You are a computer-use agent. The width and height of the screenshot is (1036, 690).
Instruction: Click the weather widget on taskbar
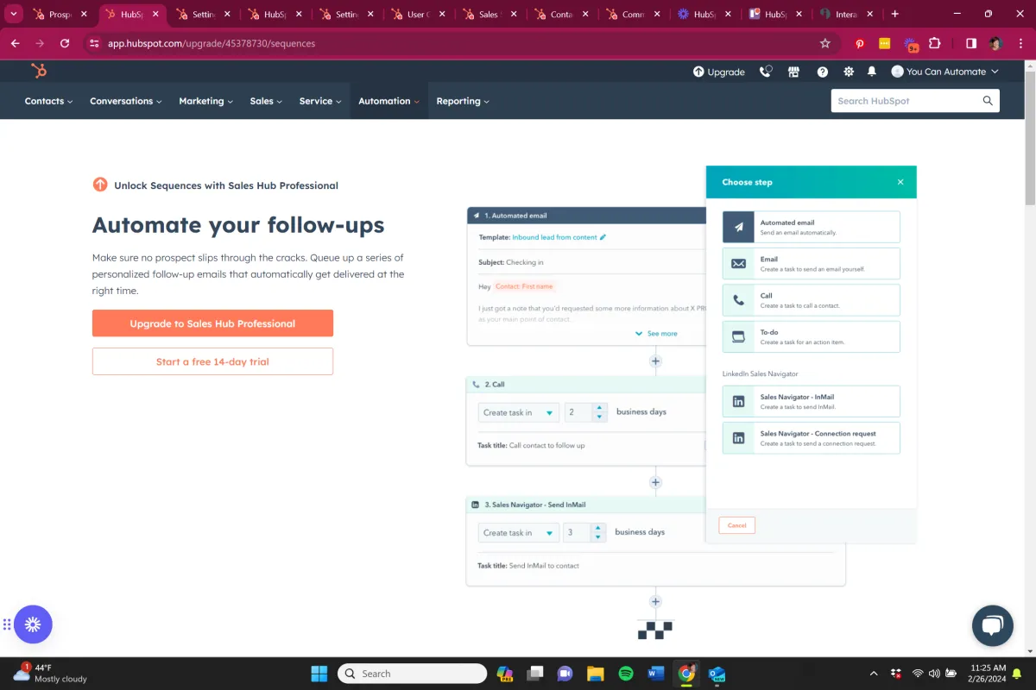tap(52, 674)
